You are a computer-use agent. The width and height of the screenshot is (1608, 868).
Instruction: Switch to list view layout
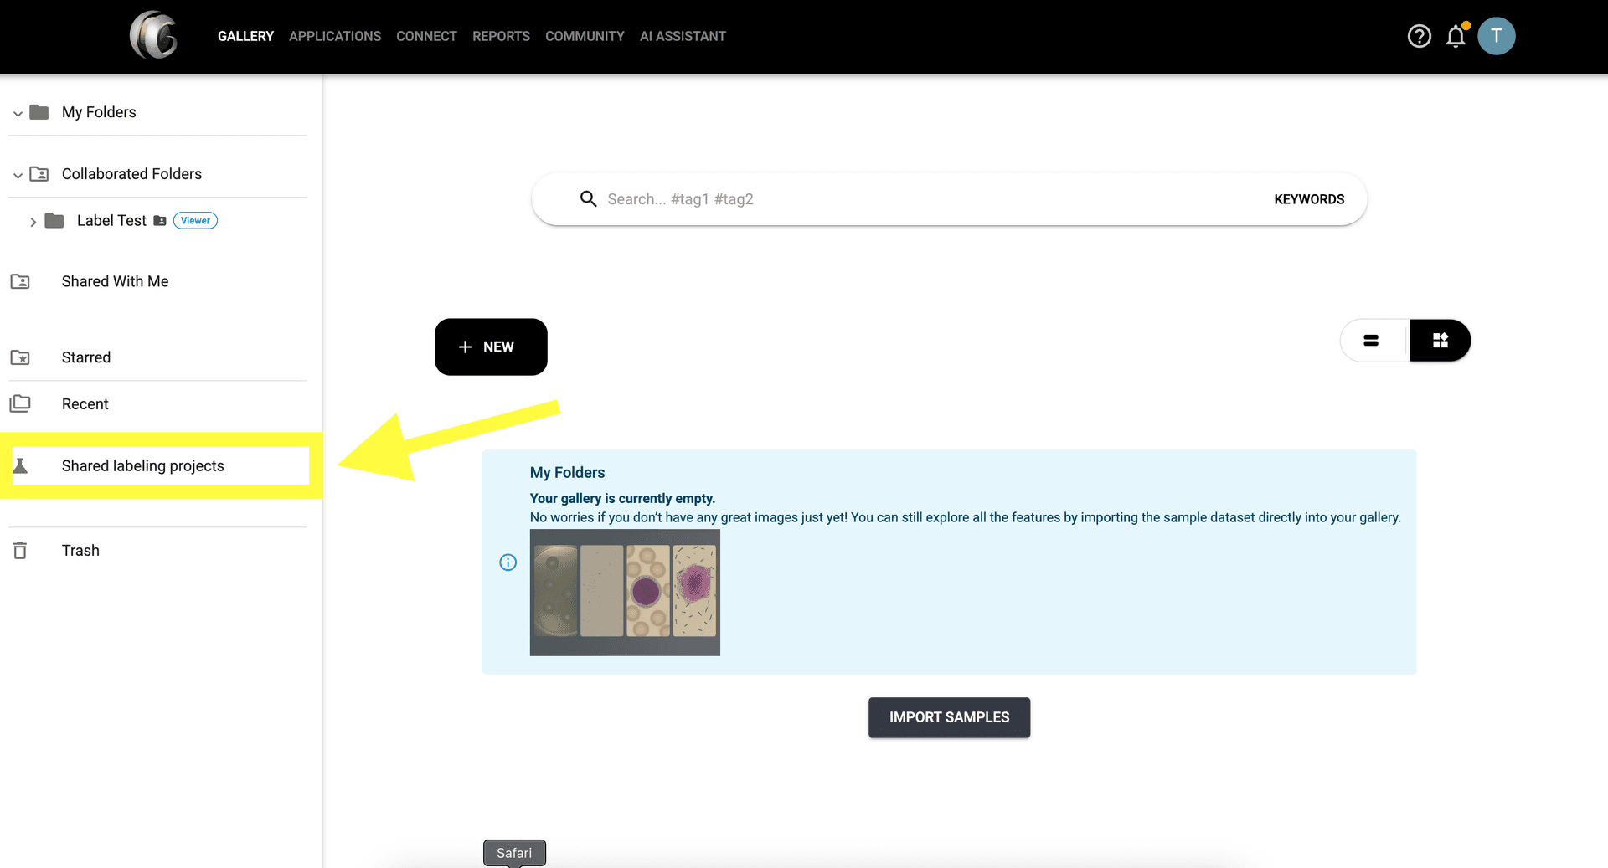pyautogui.click(x=1371, y=341)
